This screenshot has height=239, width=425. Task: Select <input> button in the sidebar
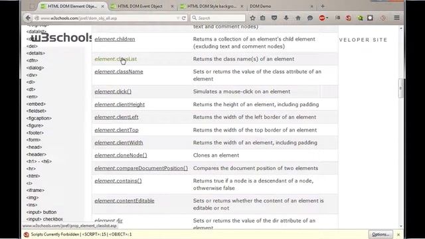point(41,212)
